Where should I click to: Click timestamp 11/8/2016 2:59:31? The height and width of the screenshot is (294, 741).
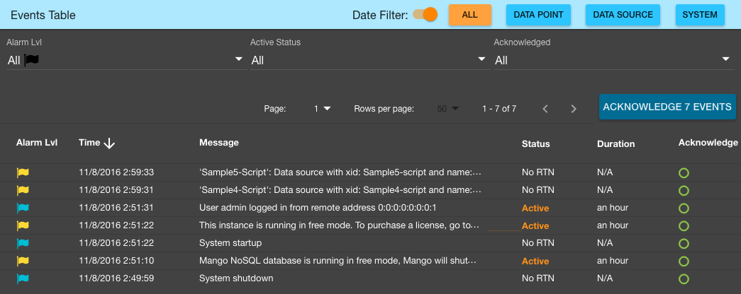pyautogui.click(x=116, y=190)
